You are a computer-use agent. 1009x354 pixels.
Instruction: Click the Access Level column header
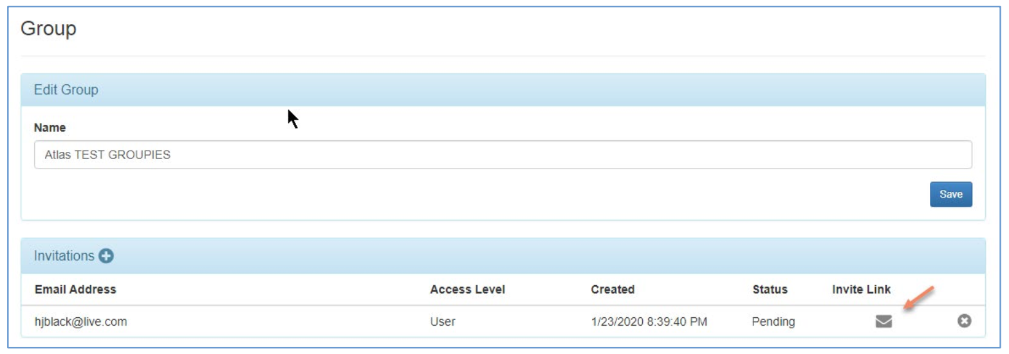467,290
